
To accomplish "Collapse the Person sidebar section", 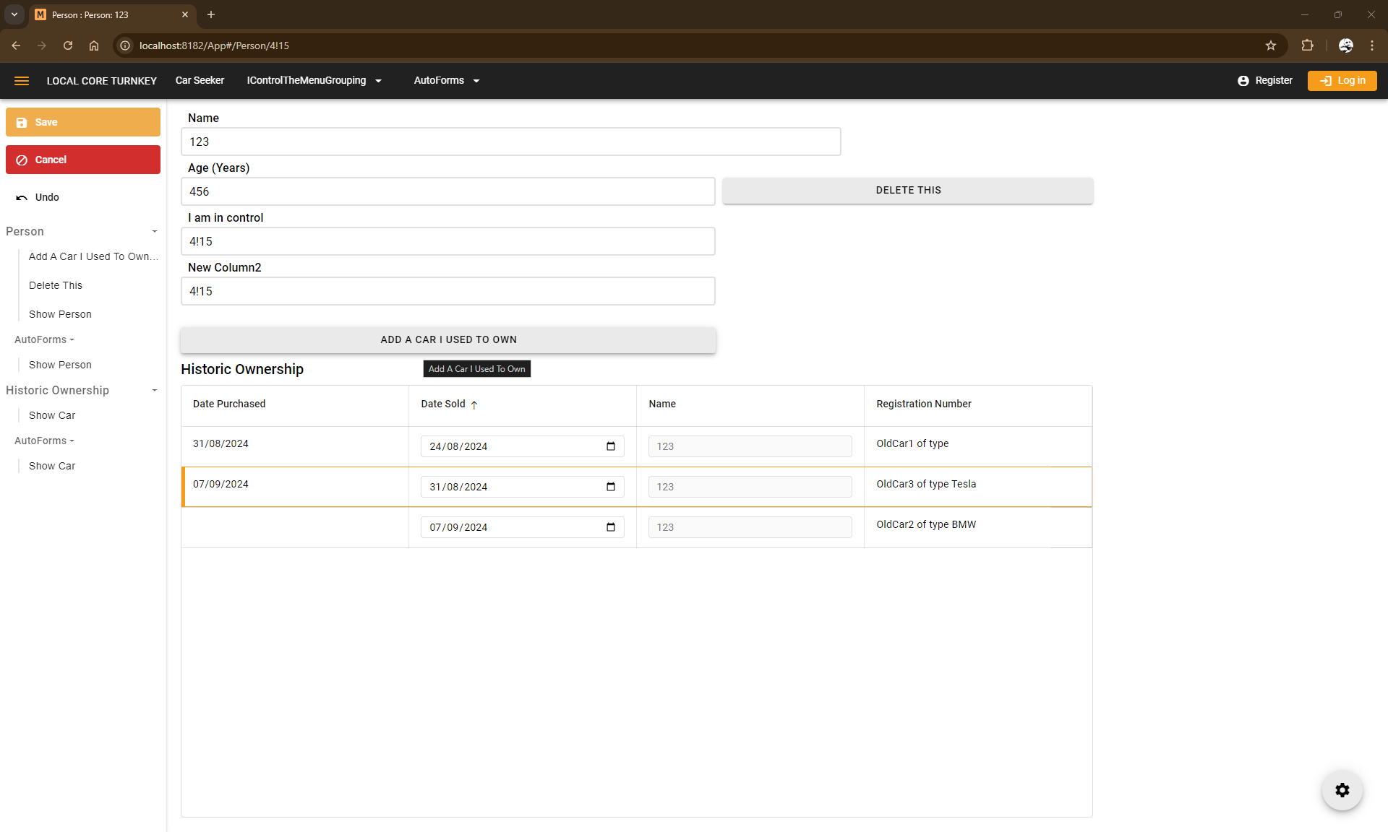I will pos(155,231).
